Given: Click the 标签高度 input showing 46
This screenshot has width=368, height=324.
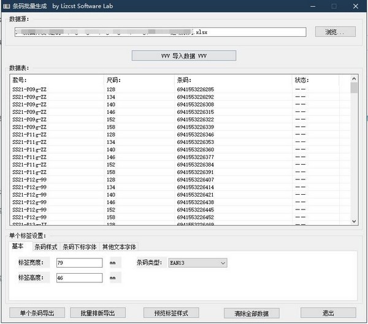Looking at the screenshot, I should [79, 277].
